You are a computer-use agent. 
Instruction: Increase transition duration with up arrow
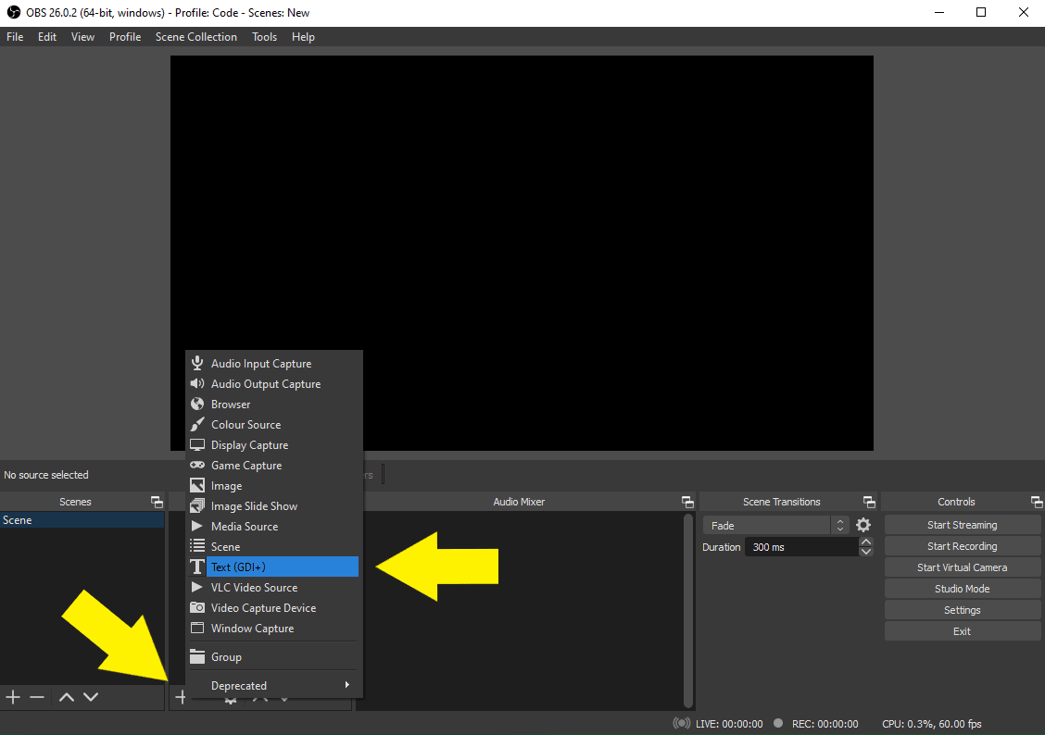[865, 542]
